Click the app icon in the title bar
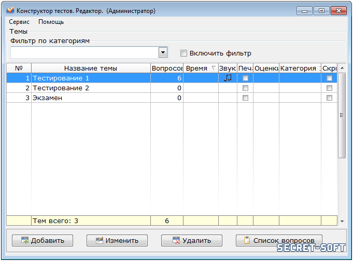Image resolution: width=353 pixels, height=261 pixels. coord(10,10)
